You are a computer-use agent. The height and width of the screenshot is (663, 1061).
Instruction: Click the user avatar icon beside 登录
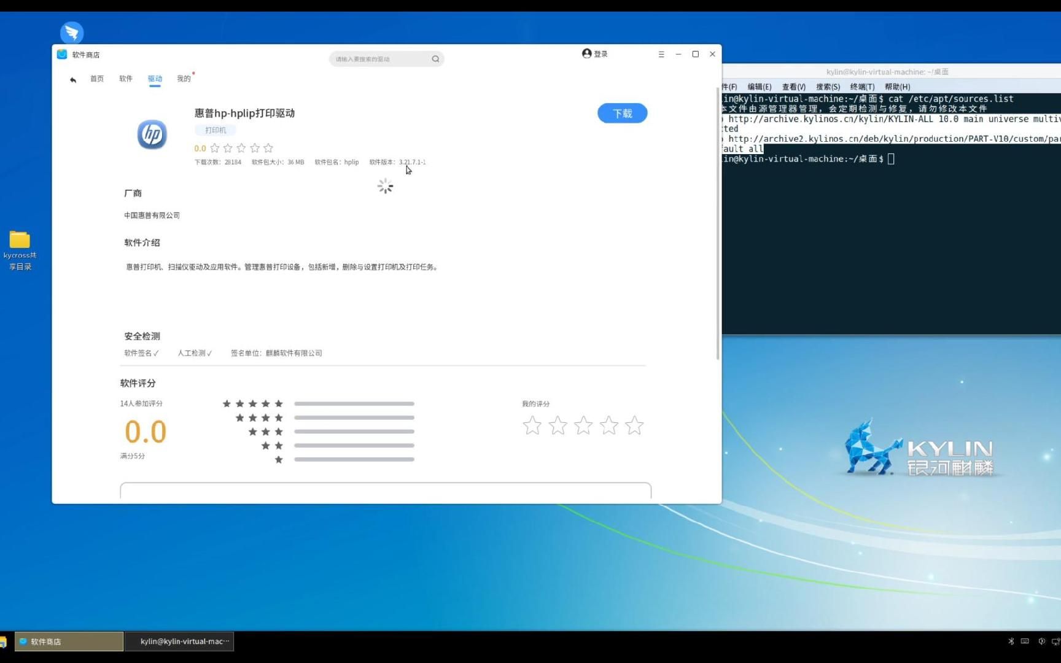pyautogui.click(x=587, y=53)
